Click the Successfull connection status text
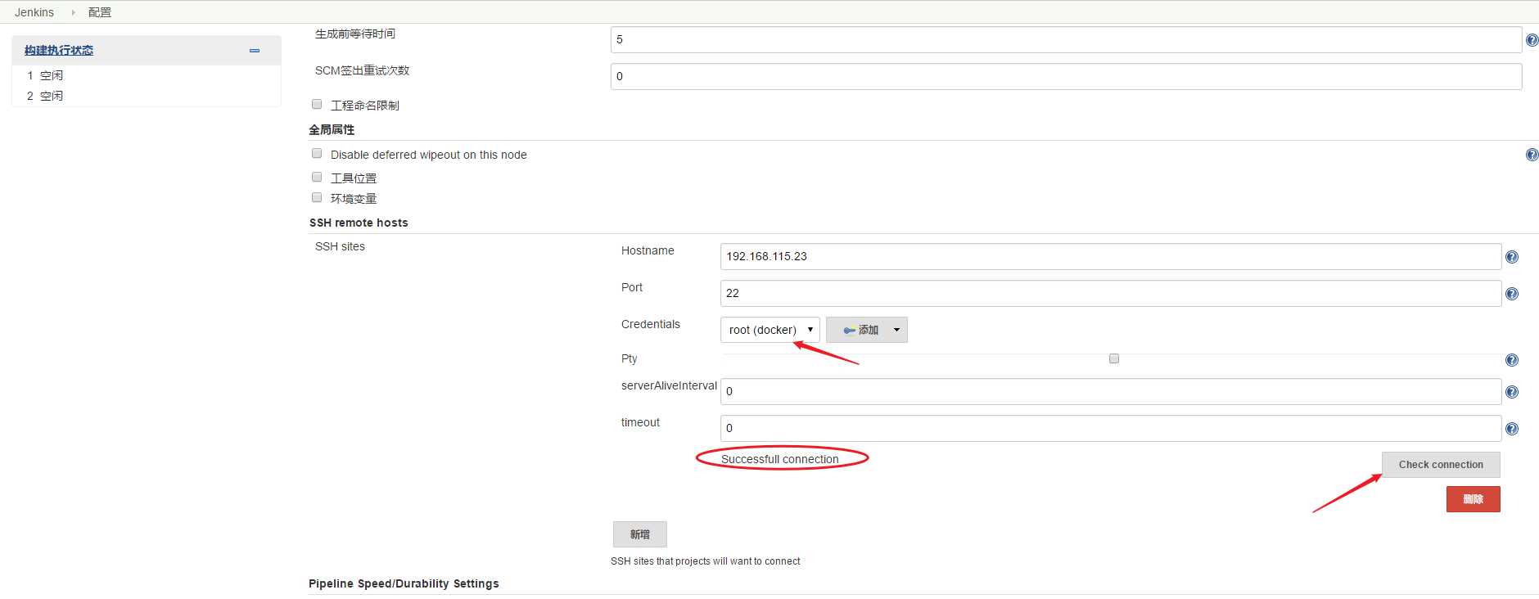Image resolution: width=1539 pixels, height=599 pixels. pos(779,459)
